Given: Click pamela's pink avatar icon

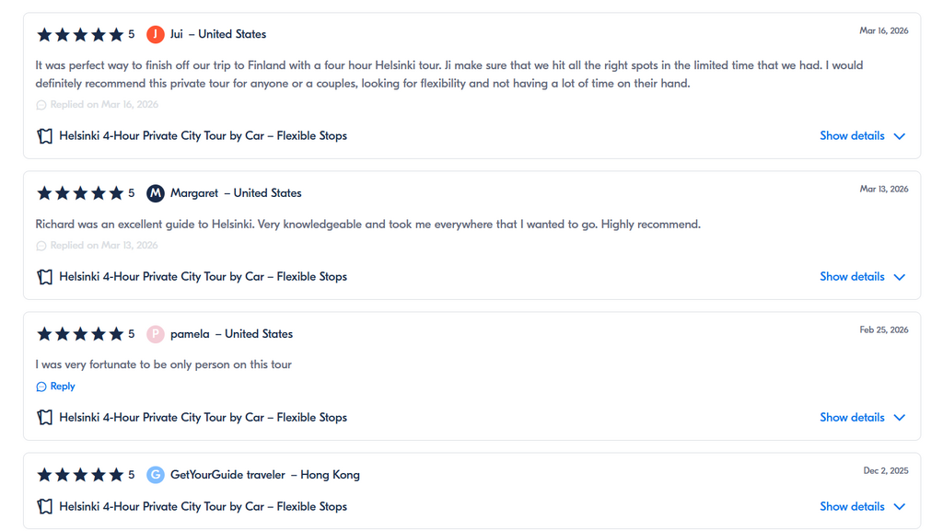Looking at the screenshot, I should pos(156,334).
